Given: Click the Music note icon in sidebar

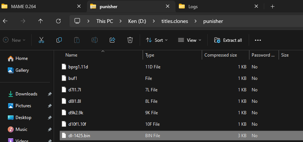Looking at the screenshot, I should click(11, 129).
